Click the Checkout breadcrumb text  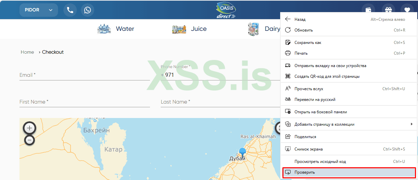tap(53, 52)
